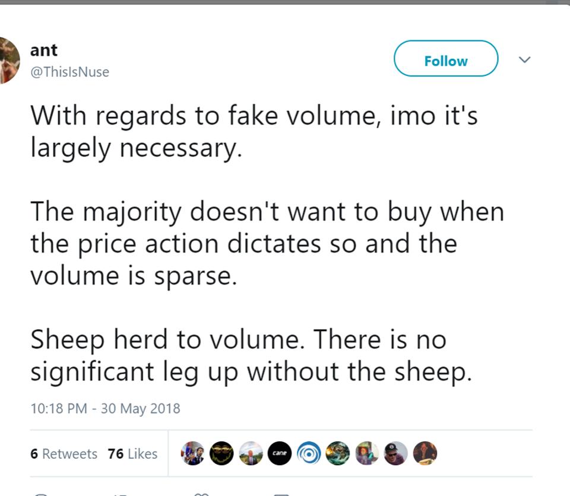Click the tweet text about fake volume

(254, 131)
